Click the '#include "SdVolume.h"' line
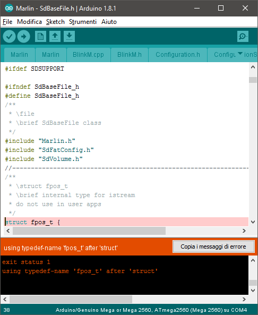The image size is (258, 315). 44,159
